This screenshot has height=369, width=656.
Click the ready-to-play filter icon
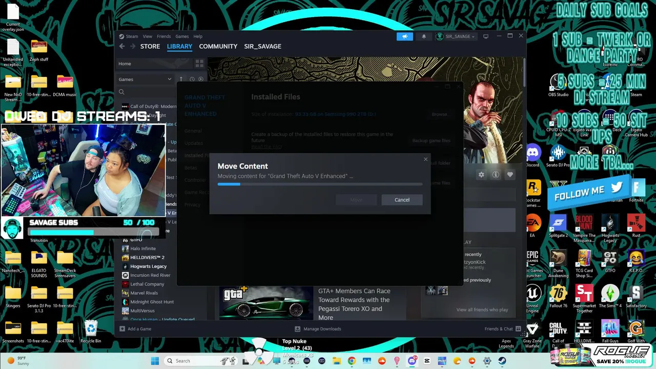click(201, 79)
